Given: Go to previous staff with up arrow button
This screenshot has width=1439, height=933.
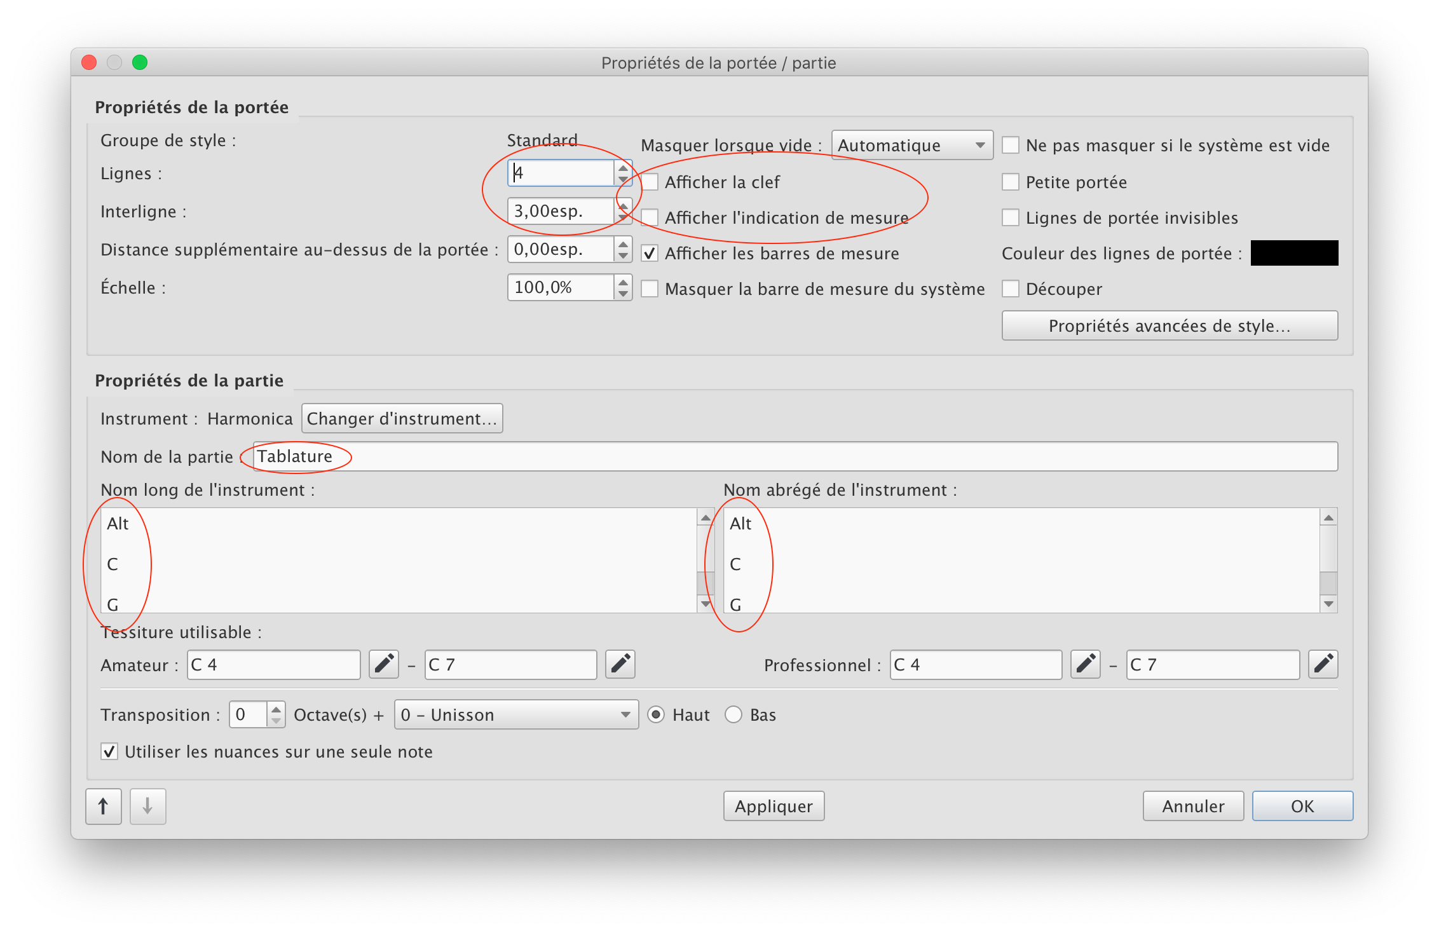Looking at the screenshot, I should pos(104,806).
